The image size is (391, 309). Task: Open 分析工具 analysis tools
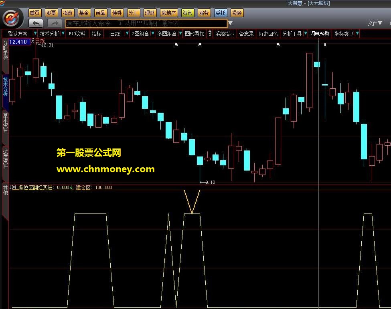[292, 34]
